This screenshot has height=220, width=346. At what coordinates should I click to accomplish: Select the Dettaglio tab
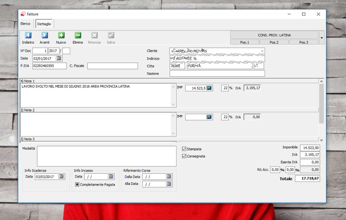coord(44,24)
